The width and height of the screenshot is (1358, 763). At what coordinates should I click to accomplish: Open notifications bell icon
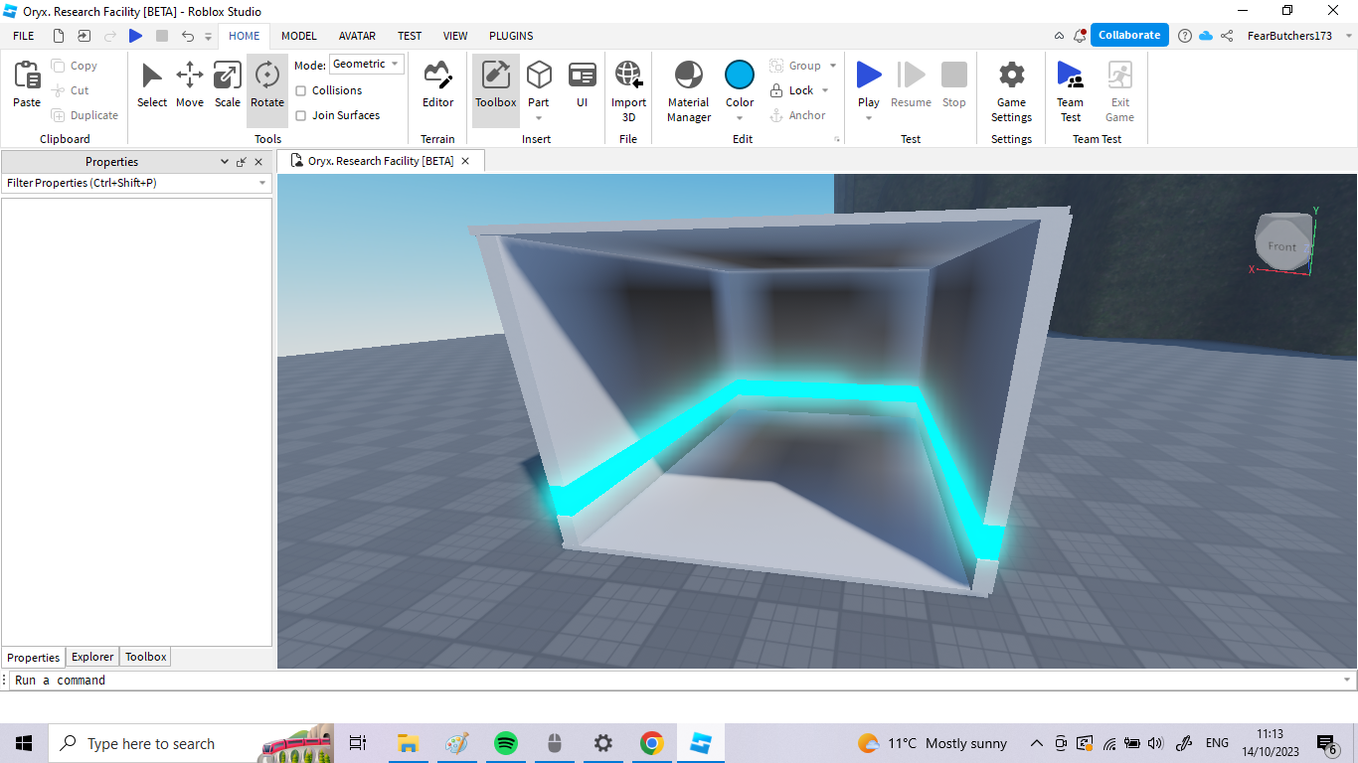[1080, 36]
